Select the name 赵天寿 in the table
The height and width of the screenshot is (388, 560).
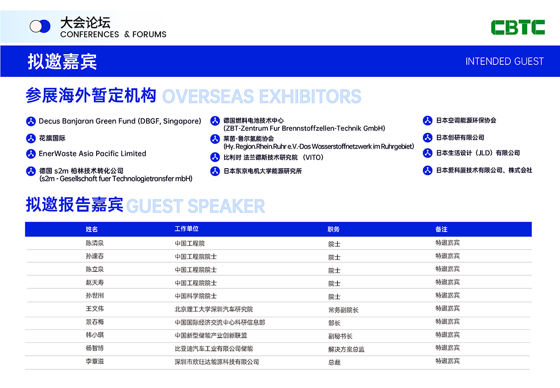click(x=95, y=283)
